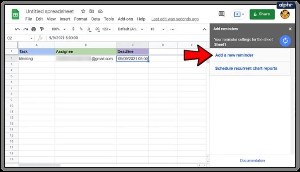The width and height of the screenshot is (300, 172).
Task: Select the @gmail.com assignee cell
Action: pos(86,59)
